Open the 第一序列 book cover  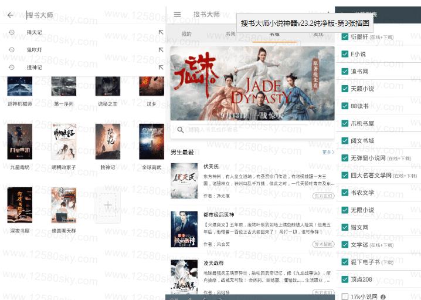click(64, 86)
